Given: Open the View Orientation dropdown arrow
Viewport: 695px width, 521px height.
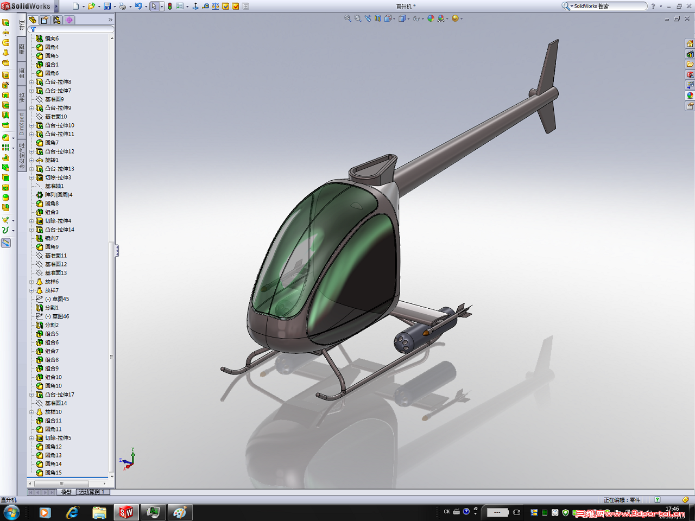Looking at the screenshot, I should tap(395, 18).
